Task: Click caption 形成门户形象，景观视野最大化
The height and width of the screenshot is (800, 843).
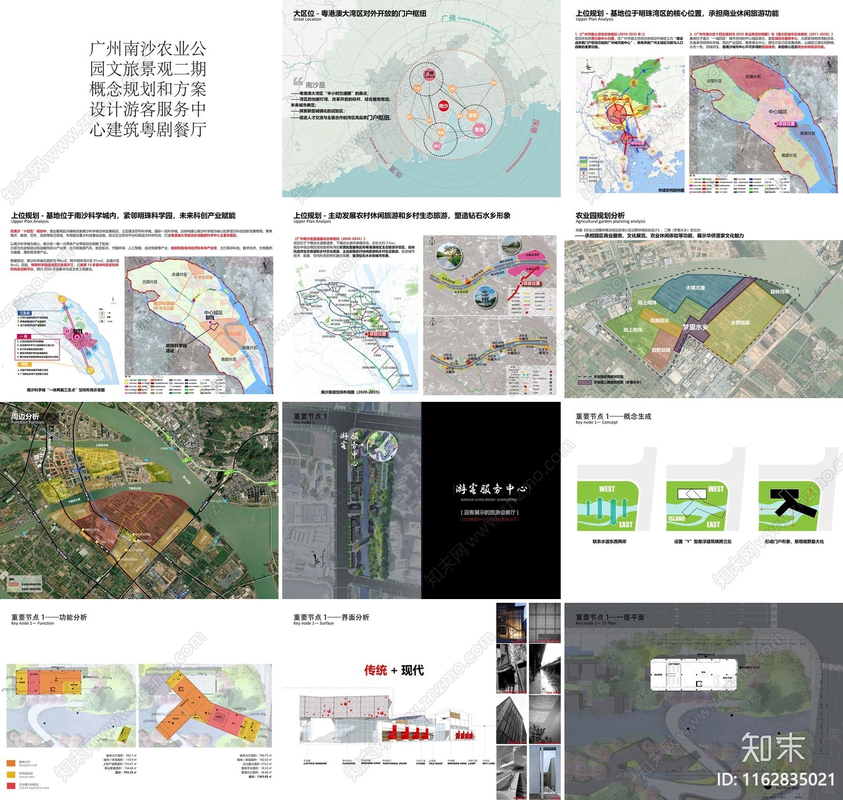Action: tap(794, 542)
